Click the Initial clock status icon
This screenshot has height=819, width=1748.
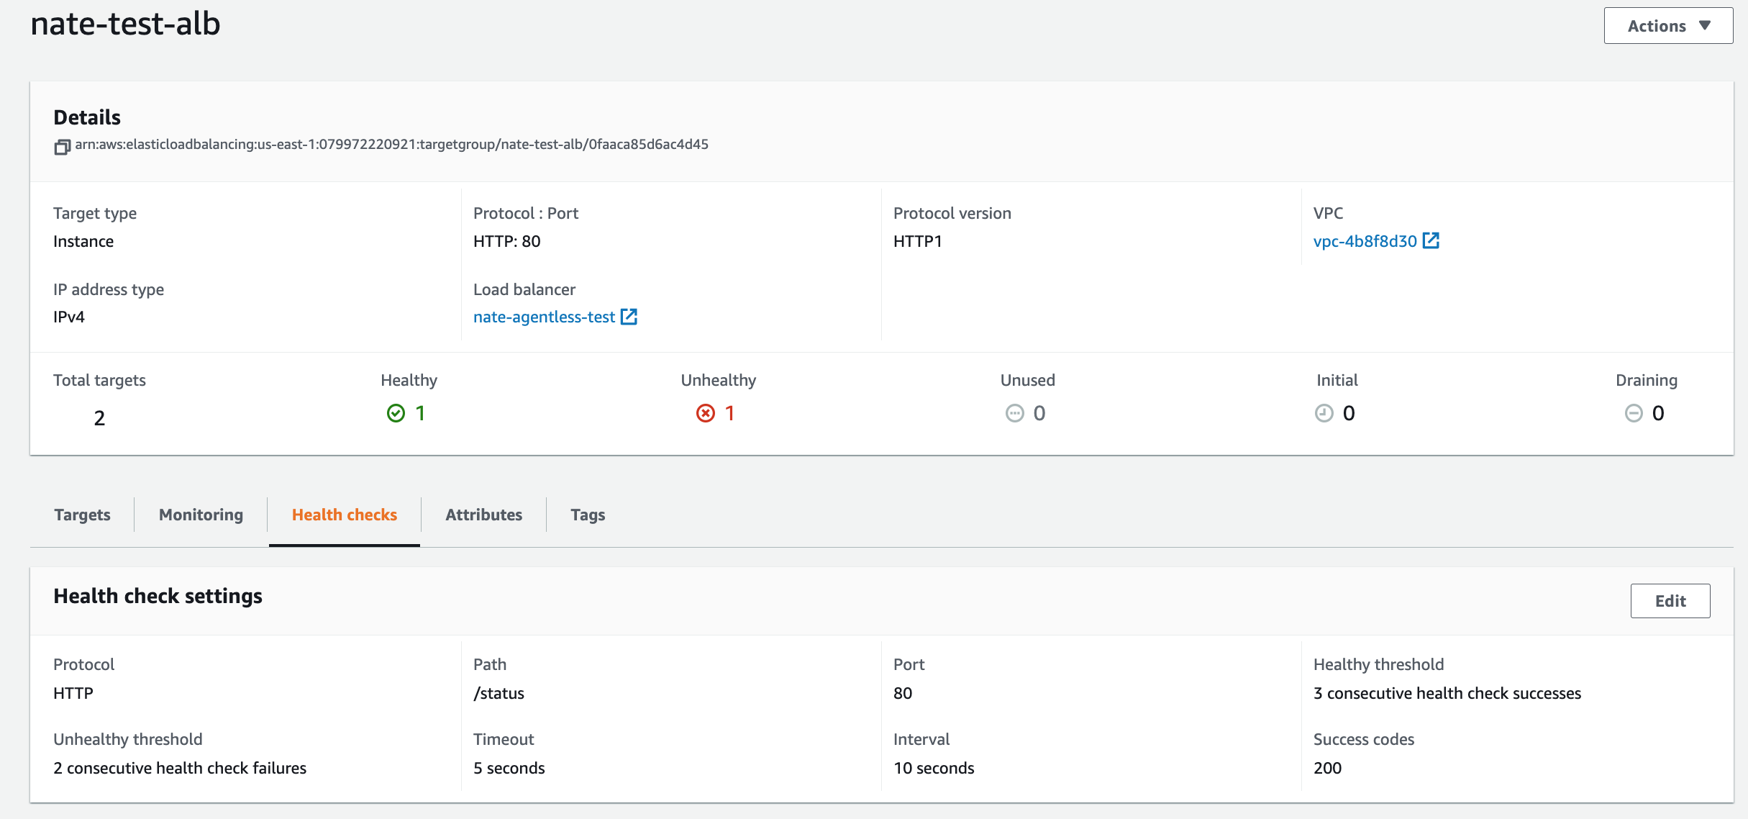[x=1324, y=413]
